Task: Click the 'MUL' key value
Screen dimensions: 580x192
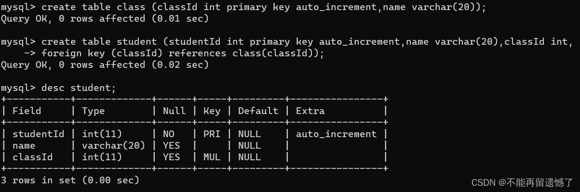Action: click(212, 157)
